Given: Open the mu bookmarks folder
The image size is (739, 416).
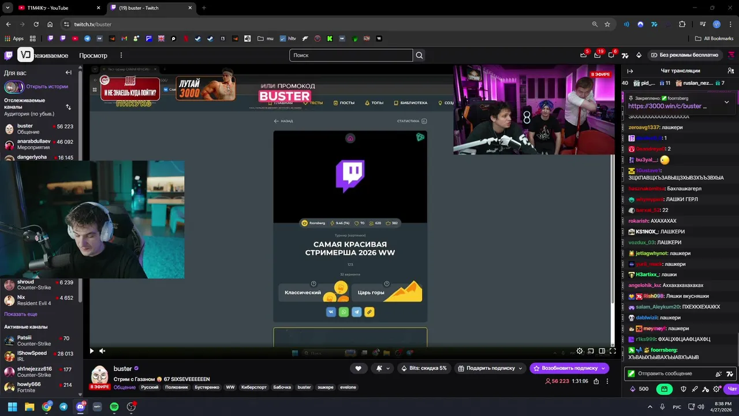Looking at the screenshot, I should tap(266, 39).
